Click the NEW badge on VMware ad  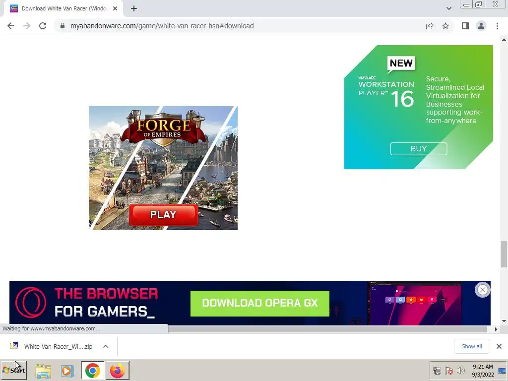401,63
